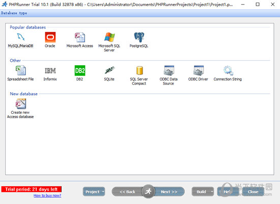The height and width of the screenshot is (204, 280).
Task: Select the green DB2 icon
Action: tap(80, 70)
